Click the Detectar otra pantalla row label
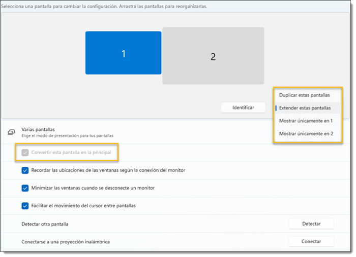Viewport: 356px width, 257px height. click(x=45, y=224)
